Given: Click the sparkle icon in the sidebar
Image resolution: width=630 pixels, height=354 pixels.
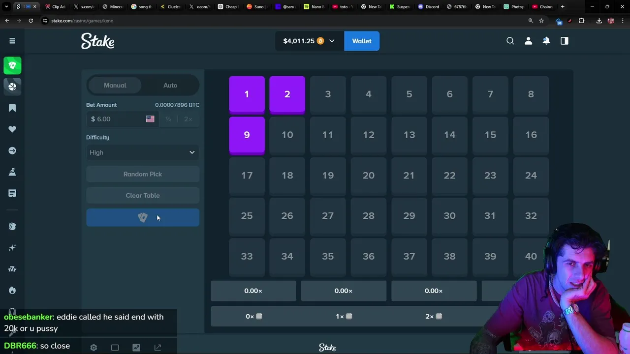Looking at the screenshot, I should 12,248.
